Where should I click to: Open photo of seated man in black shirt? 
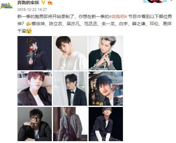pos(106,124)
